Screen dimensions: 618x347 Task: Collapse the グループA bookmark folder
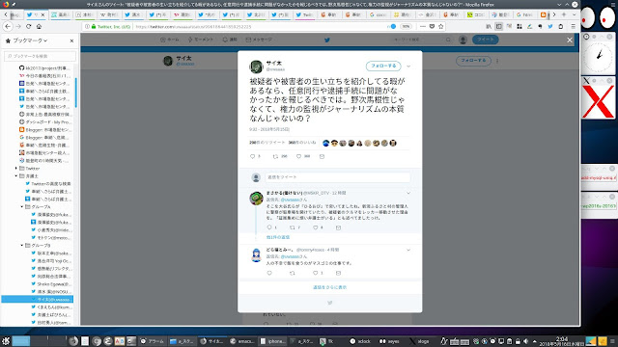click(22, 206)
